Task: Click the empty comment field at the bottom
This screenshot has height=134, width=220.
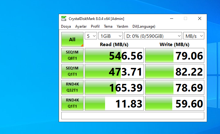Action: pos(133,116)
